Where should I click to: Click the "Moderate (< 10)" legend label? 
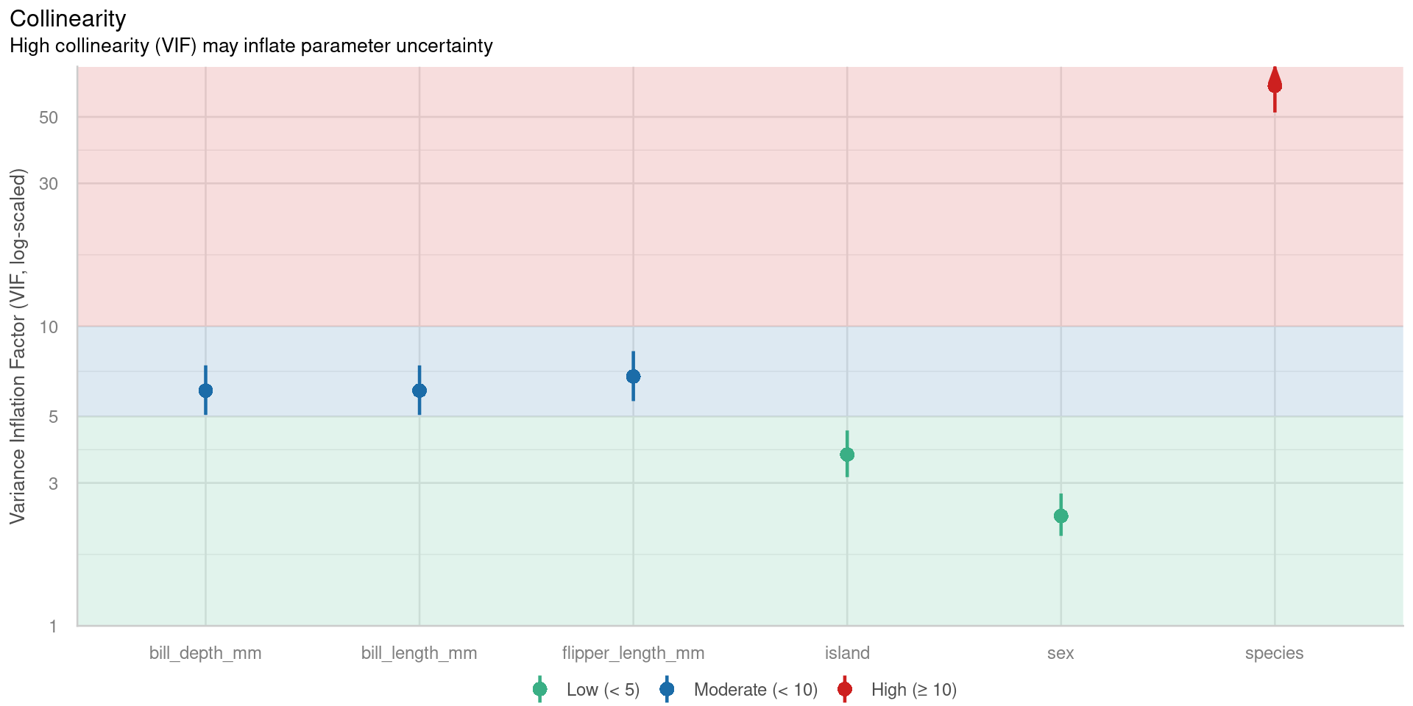tap(755, 690)
